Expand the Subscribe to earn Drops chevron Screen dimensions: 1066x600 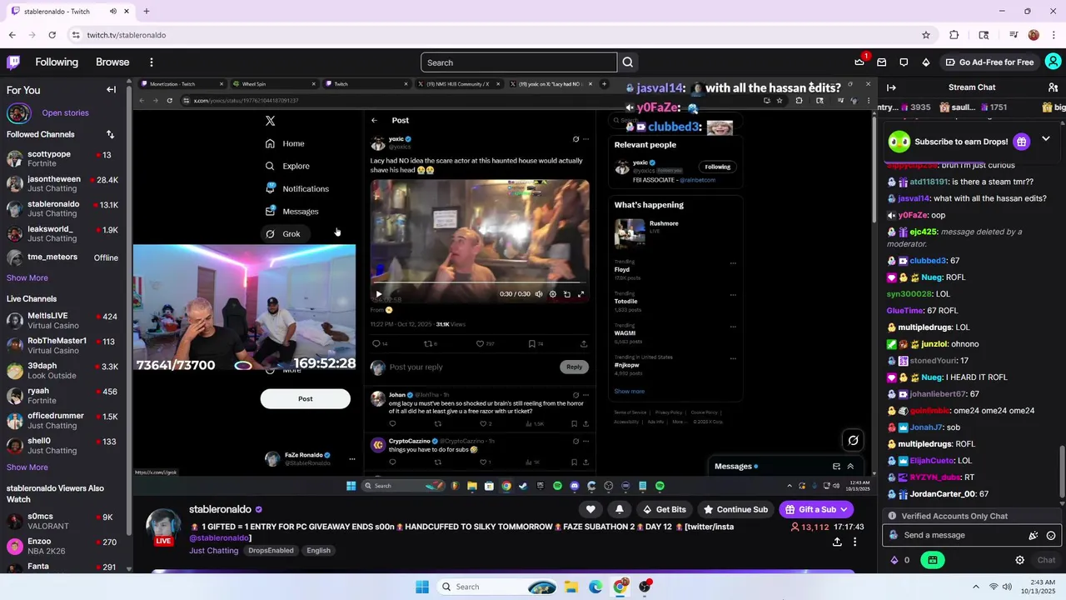[x=1046, y=139]
